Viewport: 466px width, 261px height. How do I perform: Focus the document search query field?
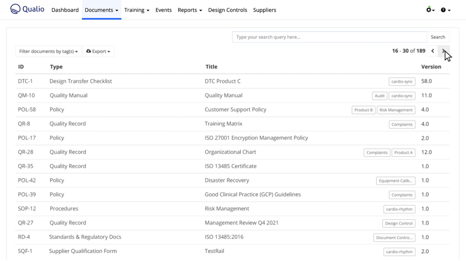(x=329, y=37)
